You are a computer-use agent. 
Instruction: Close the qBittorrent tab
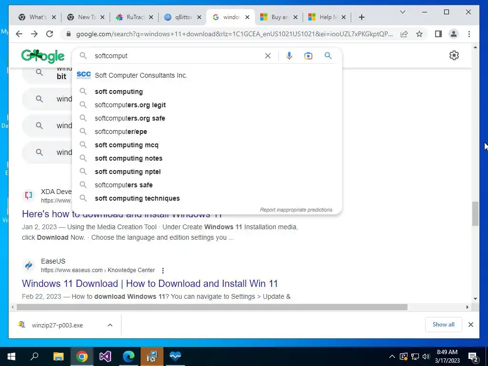[x=200, y=17]
